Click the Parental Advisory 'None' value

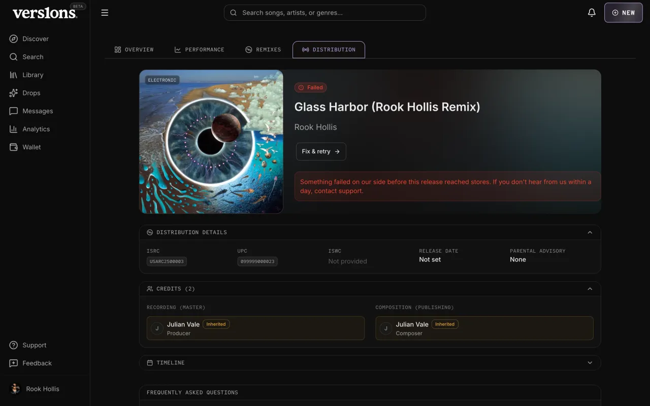click(518, 259)
